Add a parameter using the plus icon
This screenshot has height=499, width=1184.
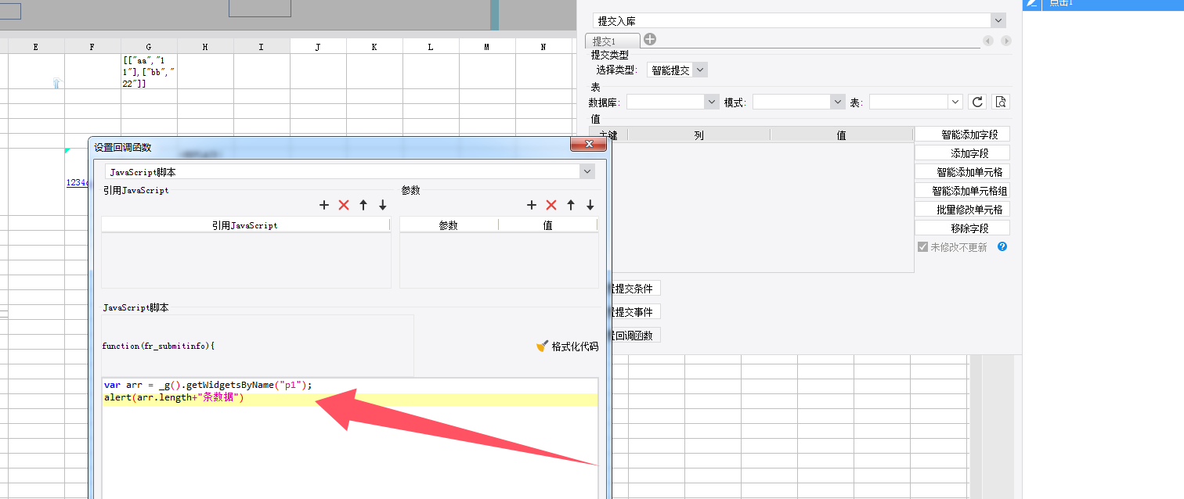pos(532,205)
